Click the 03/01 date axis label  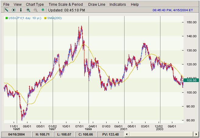145,126
